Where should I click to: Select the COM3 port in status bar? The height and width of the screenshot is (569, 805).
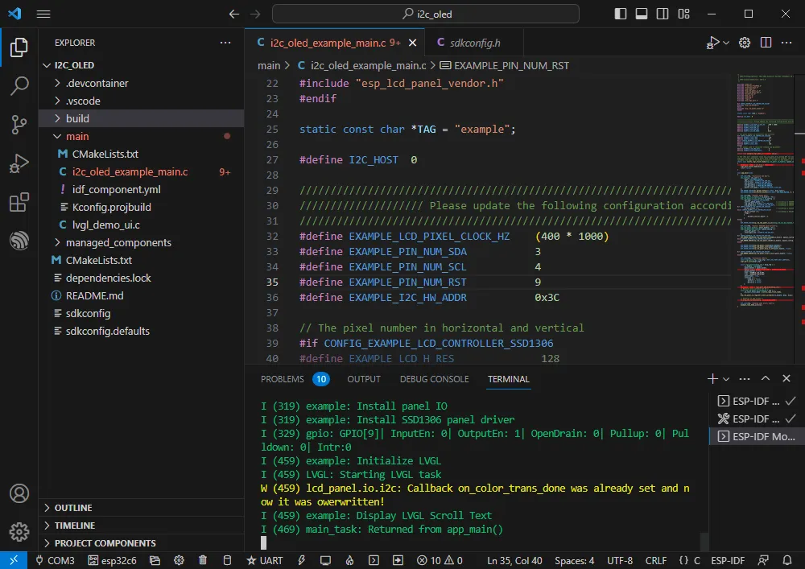tap(54, 560)
